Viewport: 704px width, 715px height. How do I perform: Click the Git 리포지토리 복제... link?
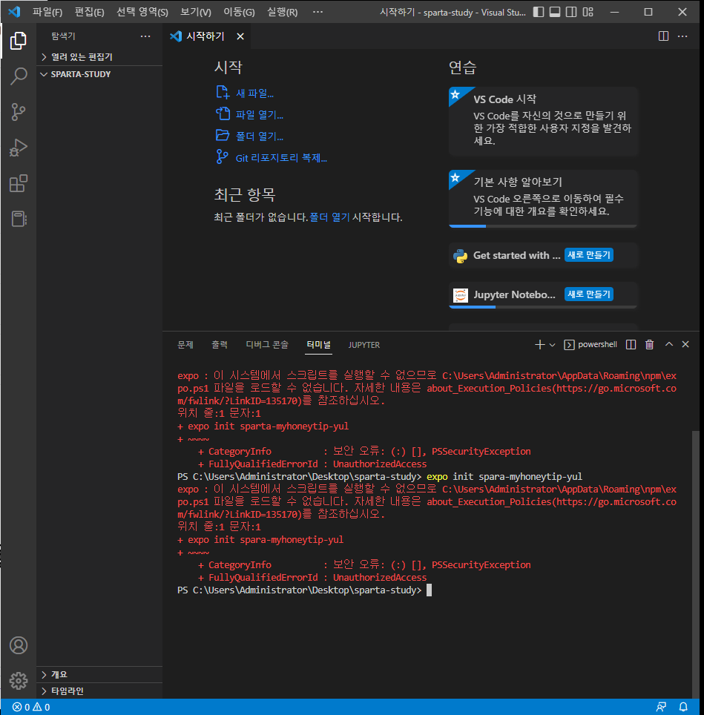(x=281, y=158)
